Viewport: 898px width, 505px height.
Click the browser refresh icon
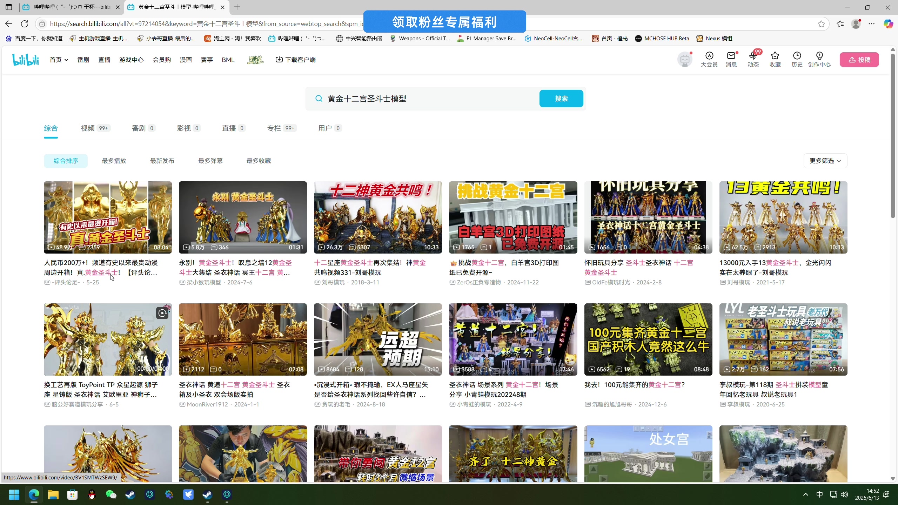[25, 24]
